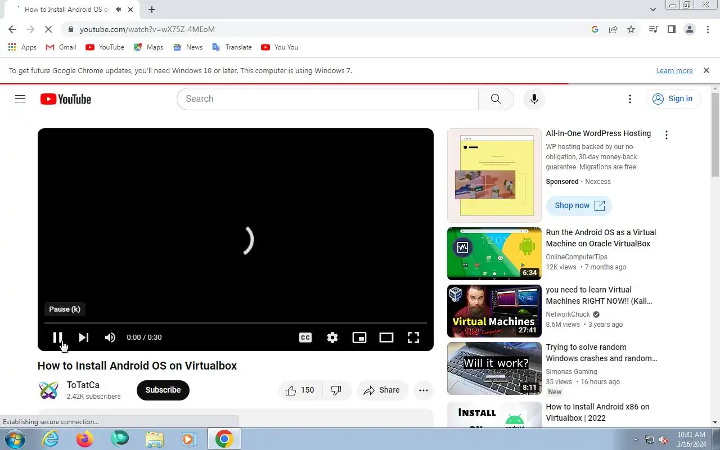Screen dimensions: 720x450
Task: Open the Windows Start menu
Action: (x=15, y=439)
